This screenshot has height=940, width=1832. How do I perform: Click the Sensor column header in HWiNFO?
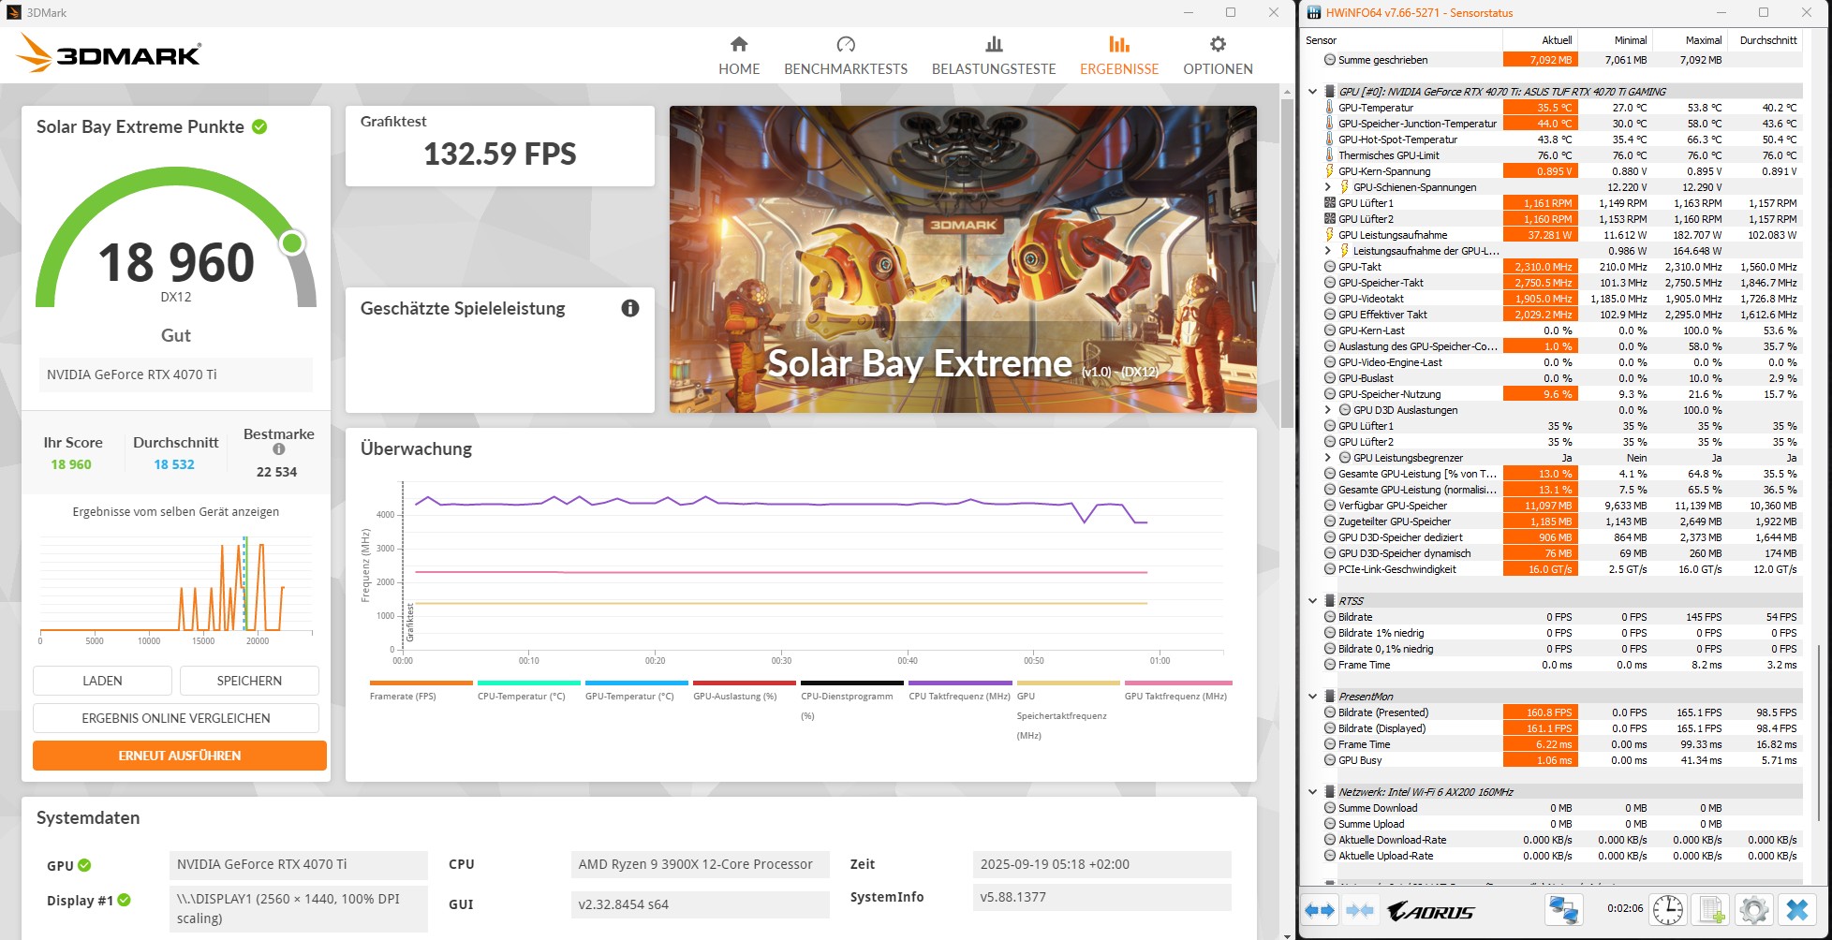[1402, 40]
